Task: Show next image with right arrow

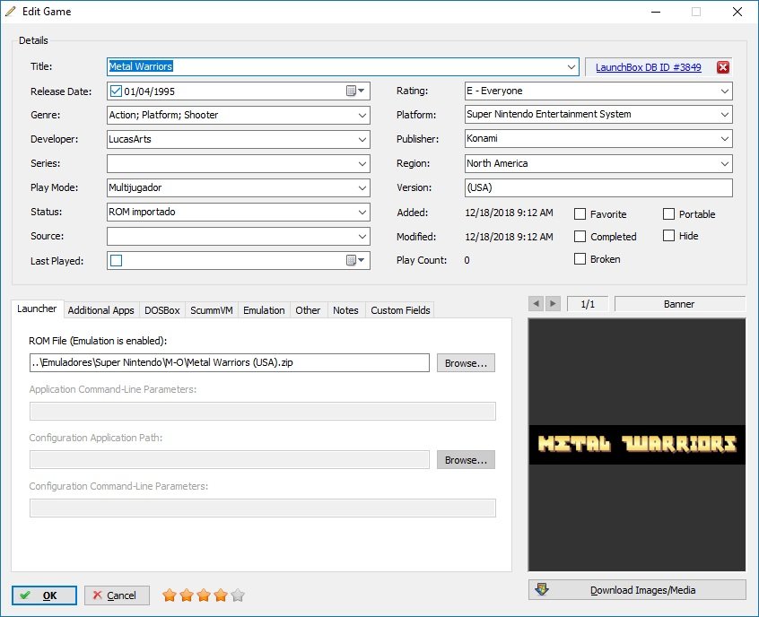Action: pyautogui.click(x=553, y=304)
